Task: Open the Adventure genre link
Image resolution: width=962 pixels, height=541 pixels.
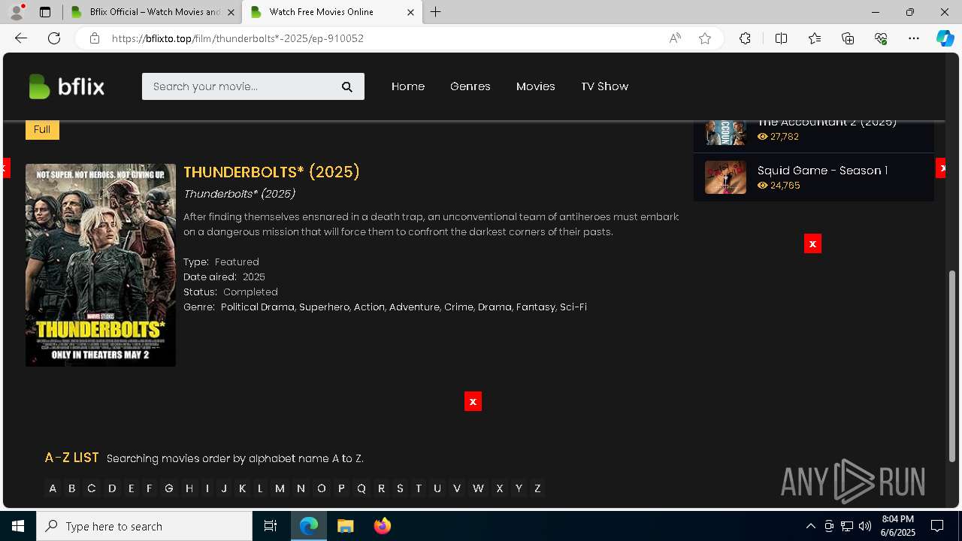Action: click(x=414, y=307)
